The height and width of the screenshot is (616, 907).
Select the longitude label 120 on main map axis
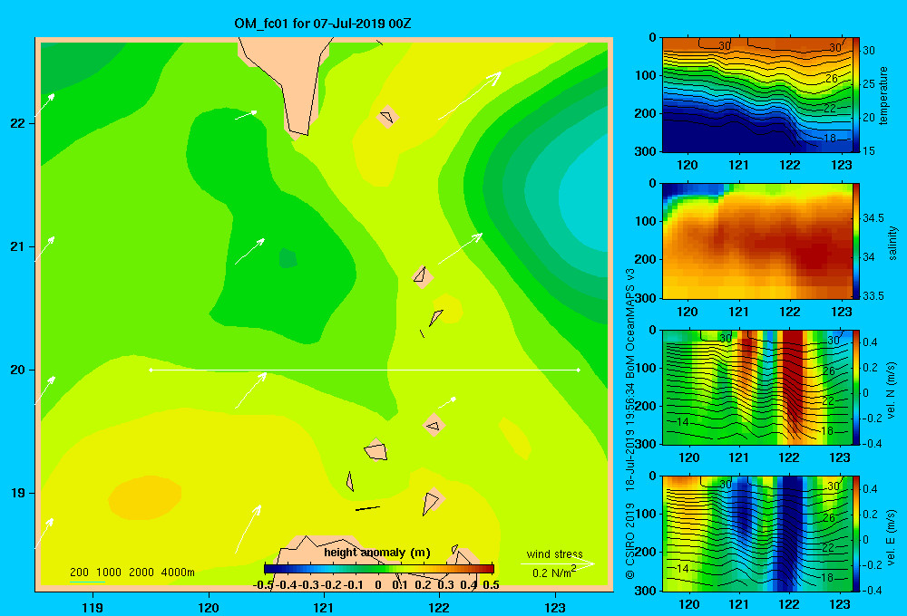point(209,607)
